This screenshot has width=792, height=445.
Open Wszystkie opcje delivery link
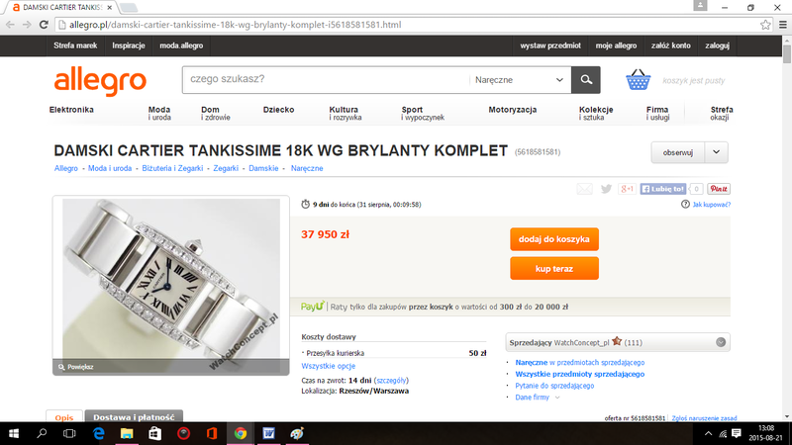point(329,366)
